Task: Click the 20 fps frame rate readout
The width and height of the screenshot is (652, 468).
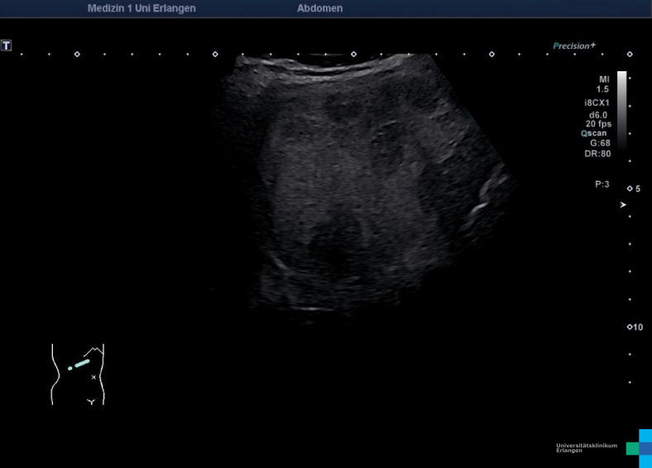Action: [597, 123]
